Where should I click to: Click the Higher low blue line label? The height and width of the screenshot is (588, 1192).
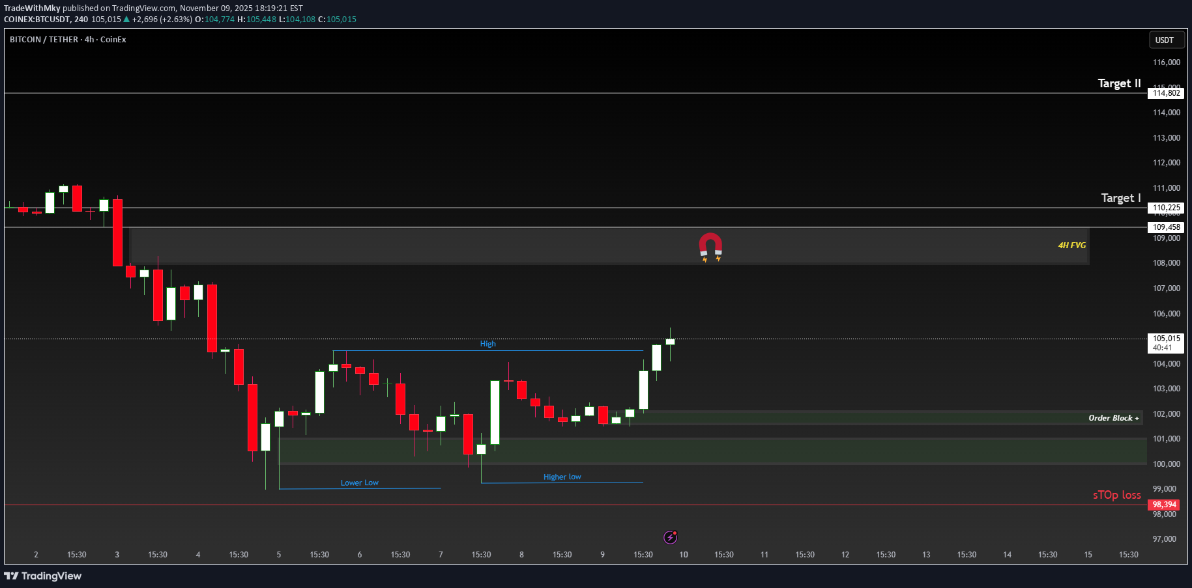(562, 476)
